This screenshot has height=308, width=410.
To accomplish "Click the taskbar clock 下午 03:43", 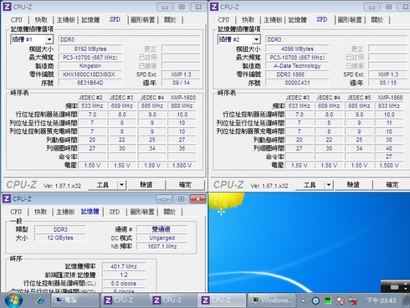I will (x=381, y=301).
